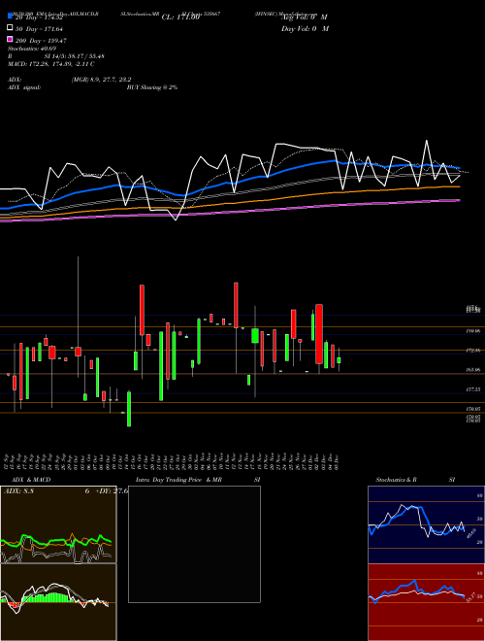Click the white 50 Day legend swatch
The width and height of the screenshot is (485, 641).
(x=10, y=27)
